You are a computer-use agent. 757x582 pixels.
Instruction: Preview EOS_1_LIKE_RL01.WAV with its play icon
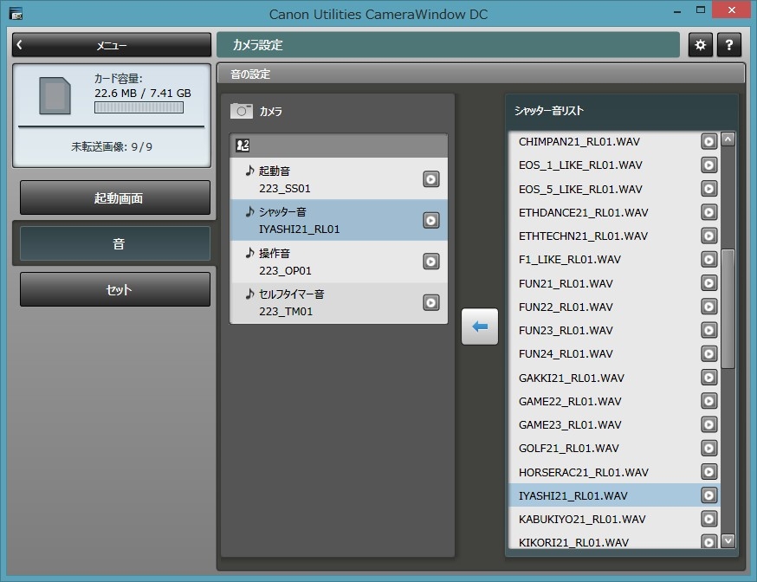tap(708, 165)
